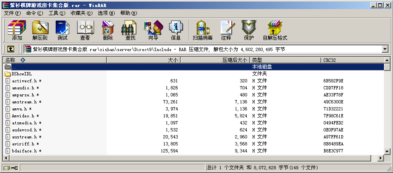The image size is (393, 173).
Task: Expand the archive path dropdown arrow
Action: tap(385, 49)
